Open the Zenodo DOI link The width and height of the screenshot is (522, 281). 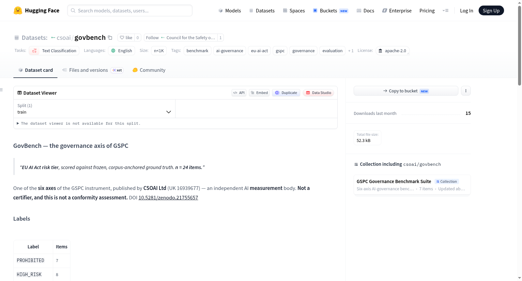coord(168,197)
